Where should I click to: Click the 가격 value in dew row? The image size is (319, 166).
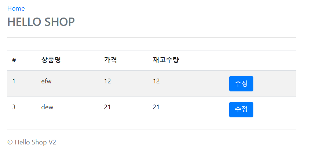click(107, 107)
